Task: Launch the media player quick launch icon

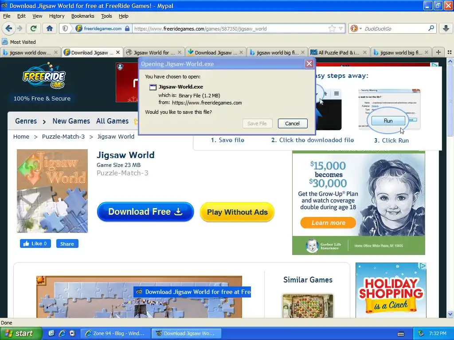Action: 72,333
